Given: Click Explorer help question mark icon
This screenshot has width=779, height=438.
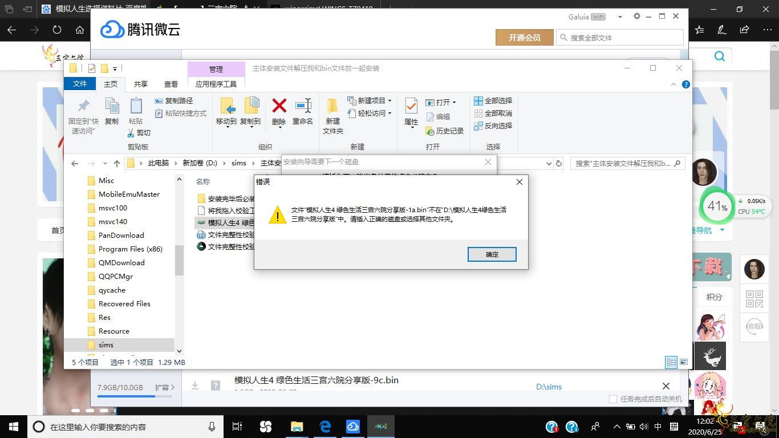Looking at the screenshot, I should (x=686, y=84).
